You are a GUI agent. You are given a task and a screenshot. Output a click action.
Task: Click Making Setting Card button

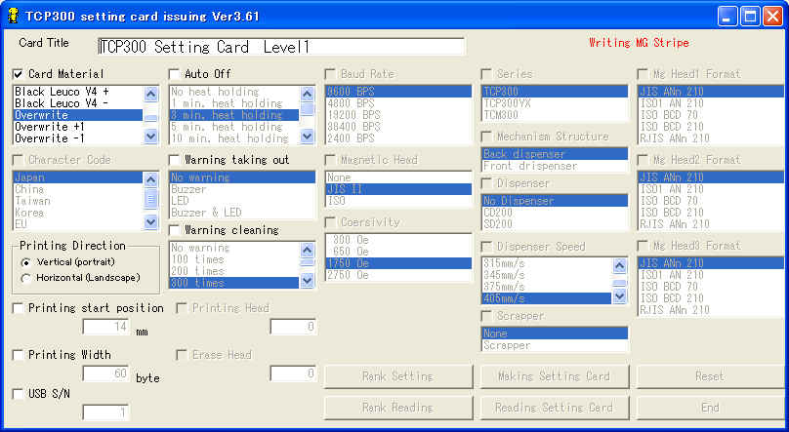tap(555, 376)
